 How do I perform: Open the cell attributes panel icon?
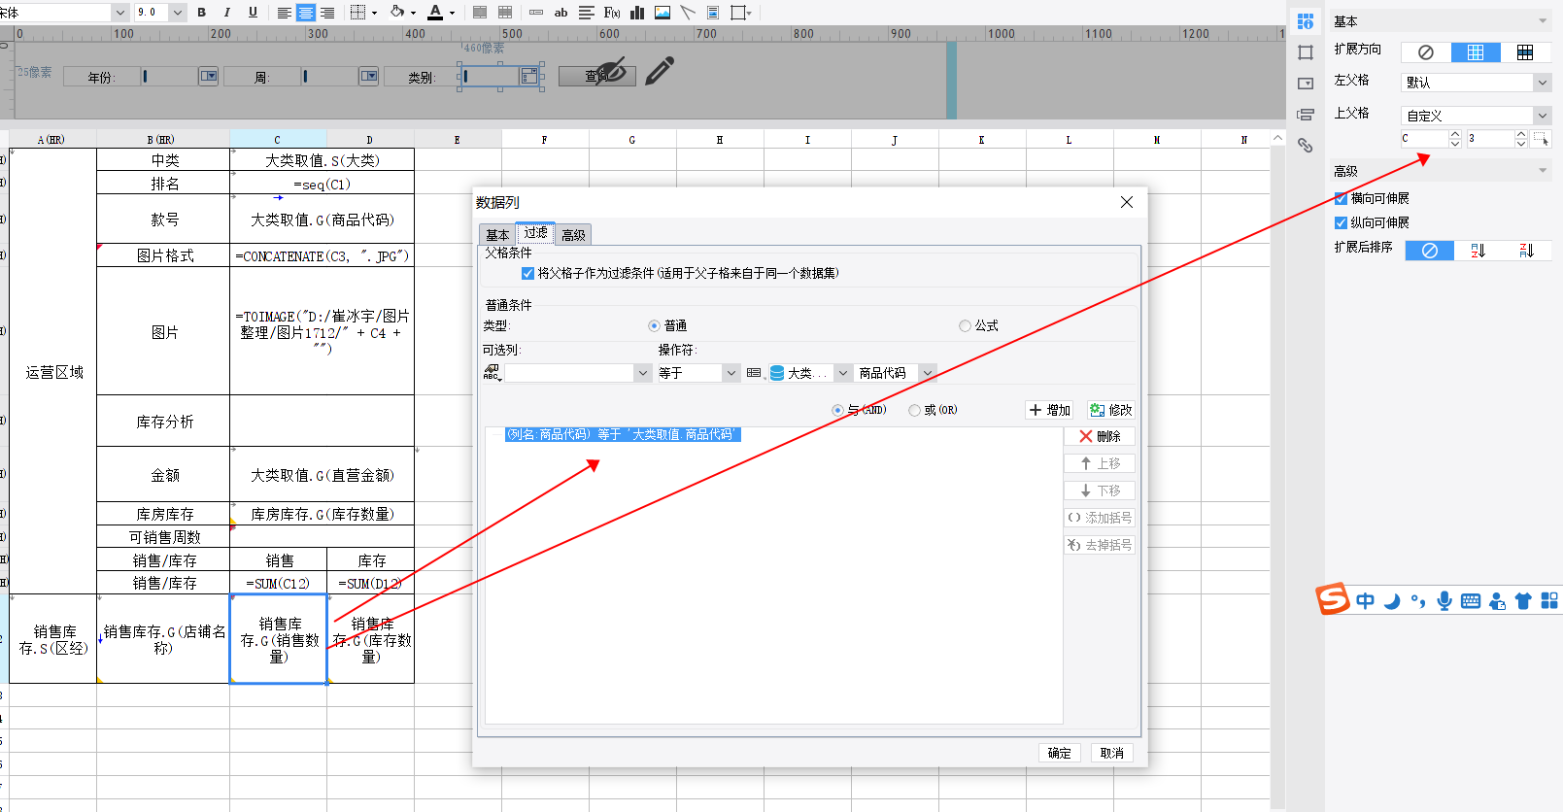click(x=1306, y=21)
